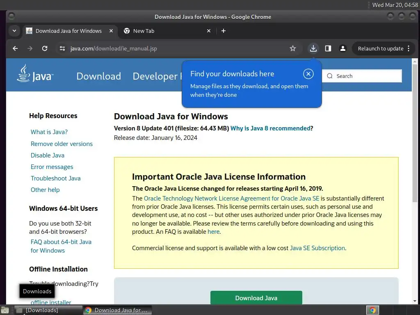
Task: Open the 'offline installer' link
Action: pyautogui.click(x=50, y=302)
